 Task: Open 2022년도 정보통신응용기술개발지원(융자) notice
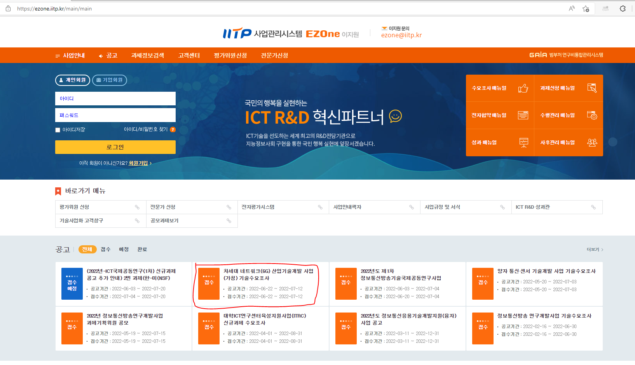(408, 320)
